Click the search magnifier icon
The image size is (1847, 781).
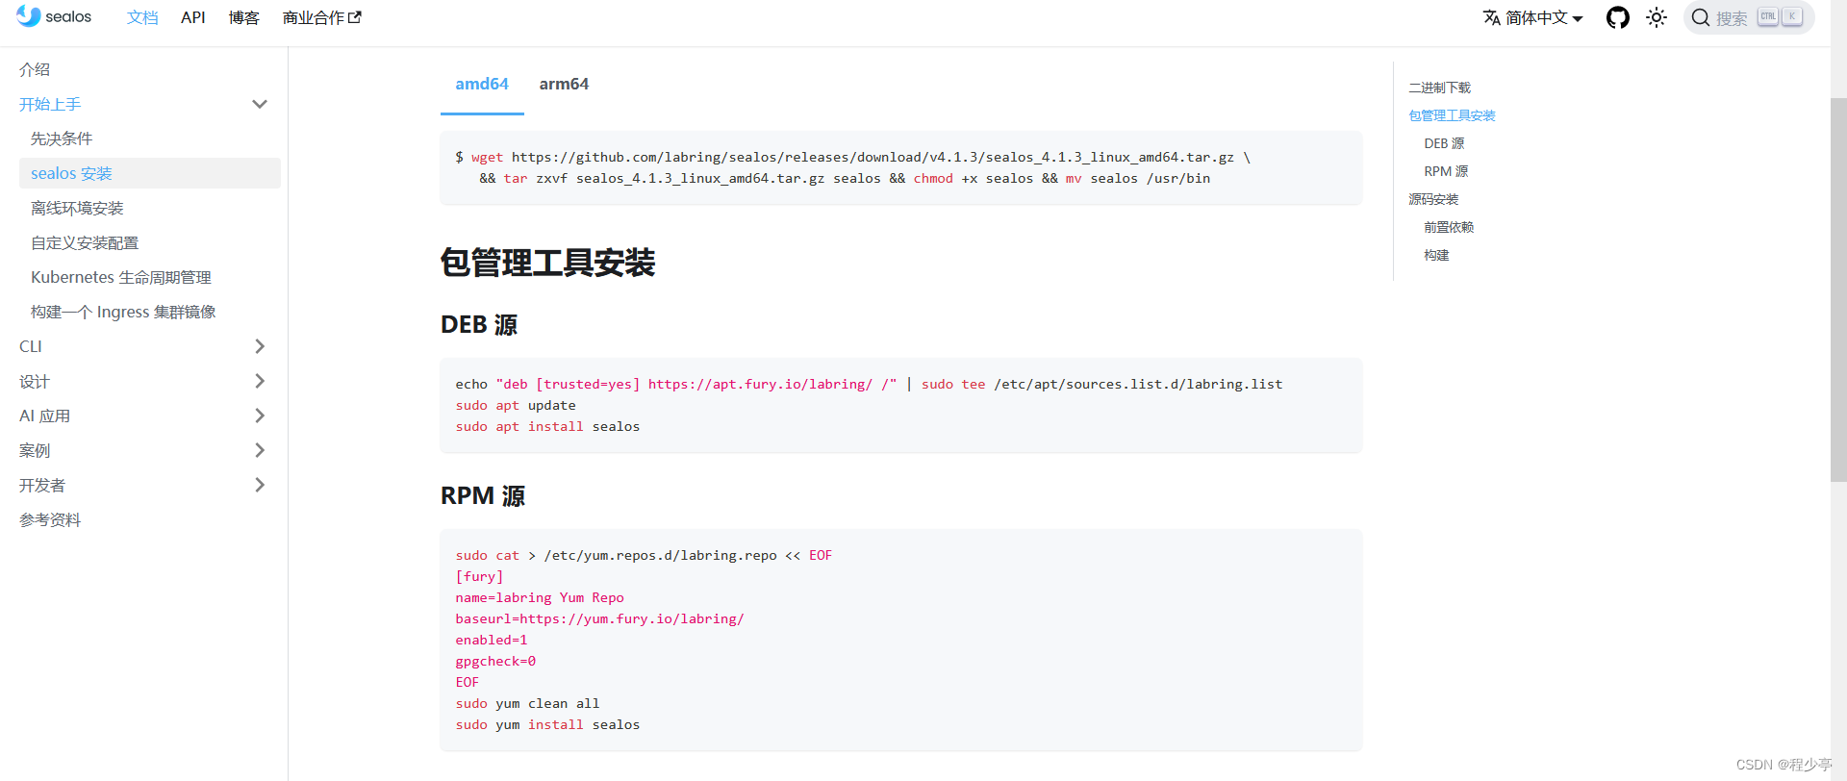(x=1701, y=17)
